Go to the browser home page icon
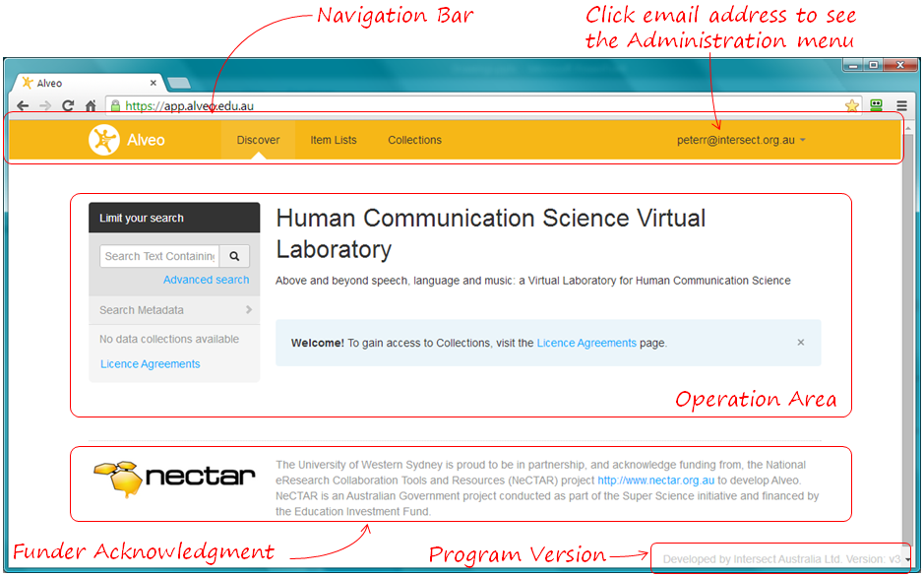This screenshot has height=577, width=924. point(91,105)
